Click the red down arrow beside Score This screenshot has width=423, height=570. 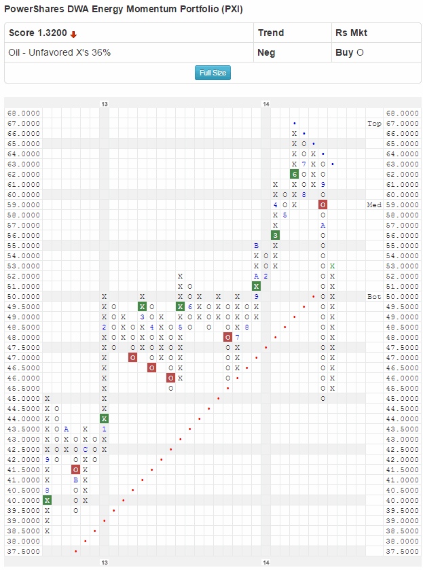pos(74,34)
